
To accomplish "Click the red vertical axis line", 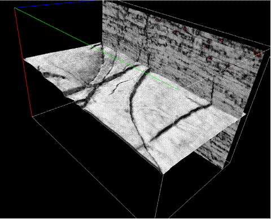I will pos(23,62).
